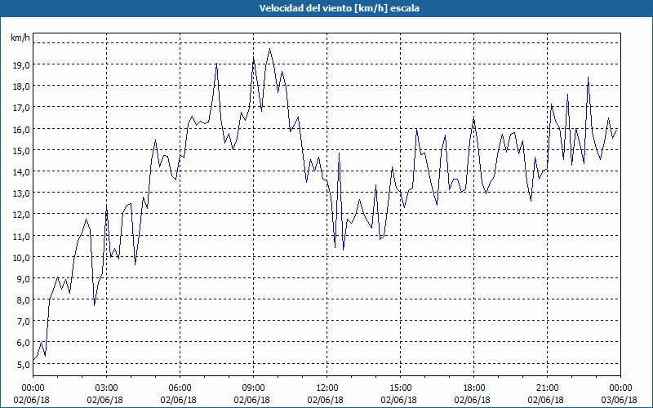Click the '09:00' time axis label
The width and height of the screenshot is (653, 408).
[253, 388]
